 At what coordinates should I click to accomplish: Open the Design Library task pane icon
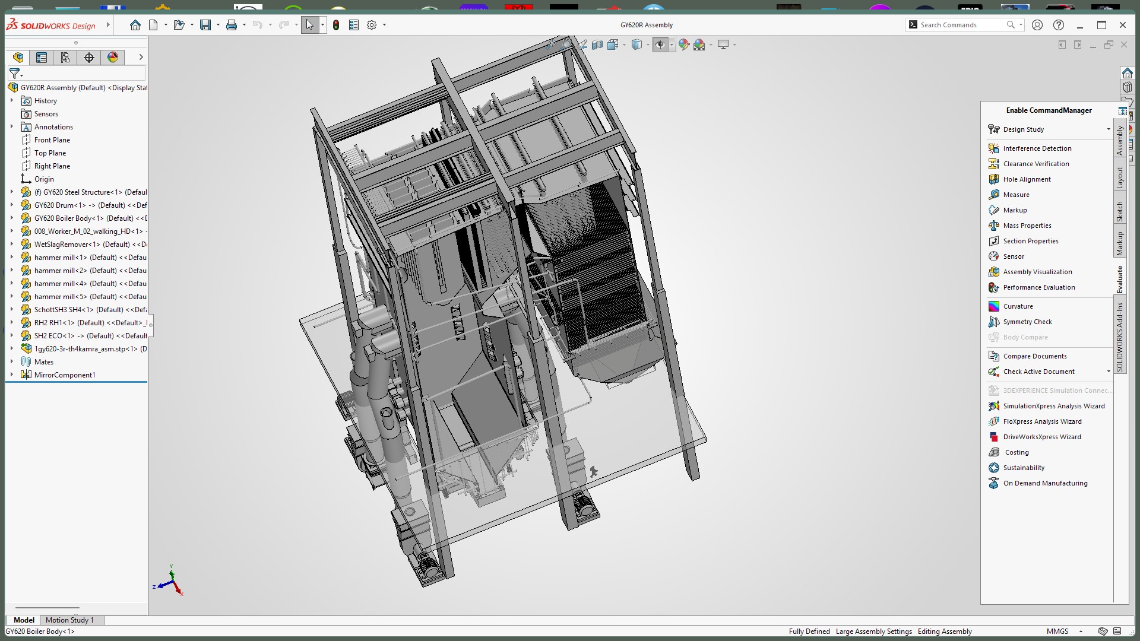[1127, 87]
